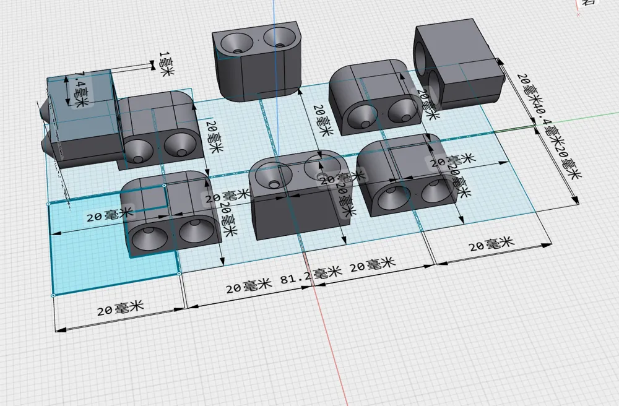Select the block with holes facing left

pos(458,65)
